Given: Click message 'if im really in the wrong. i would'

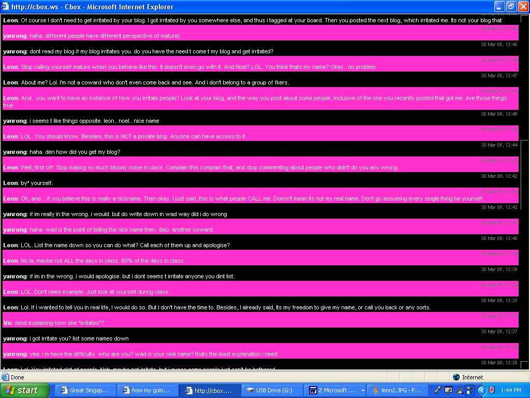Looking at the screenshot, I should click(128, 214).
